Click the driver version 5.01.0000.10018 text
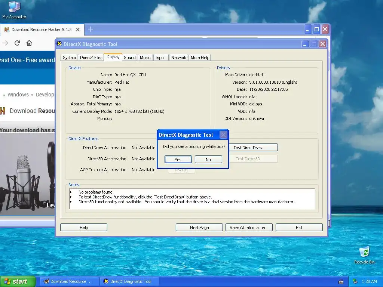Image resolution: width=383 pixels, height=287 pixels. click(273, 82)
